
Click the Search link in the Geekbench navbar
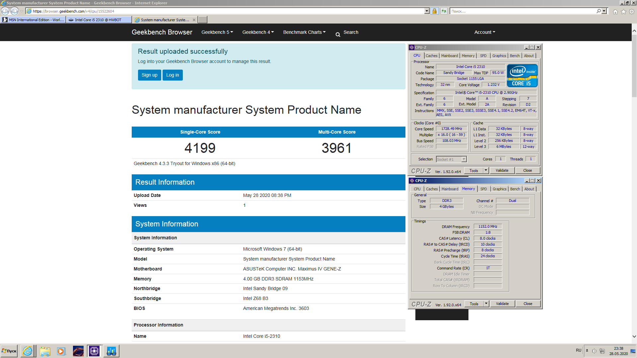point(347,32)
